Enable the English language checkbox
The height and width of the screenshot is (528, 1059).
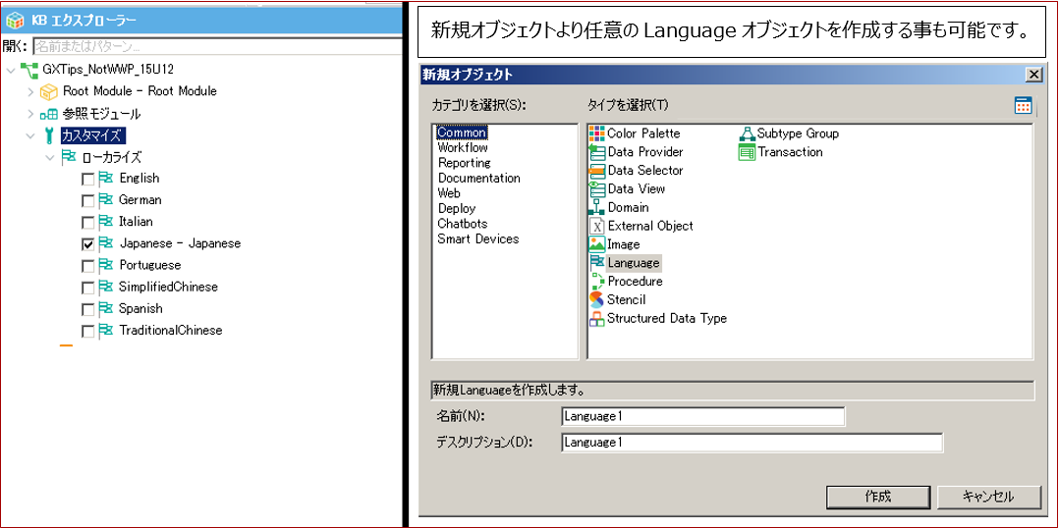[x=88, y=179]
